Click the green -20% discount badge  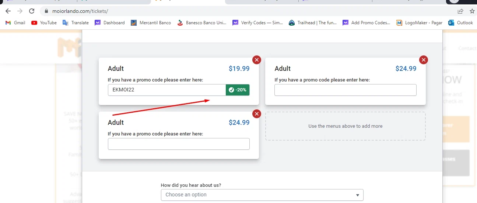point(238,90)
